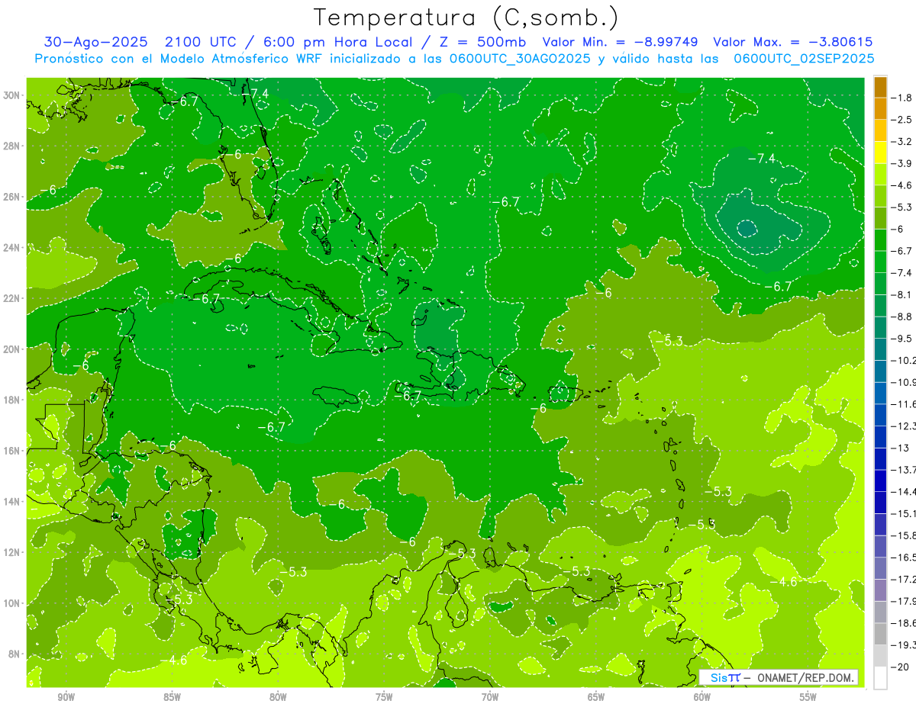Click the 70W longitude axis label
Screen dimensions: 916x707
(x=490, y=697)
